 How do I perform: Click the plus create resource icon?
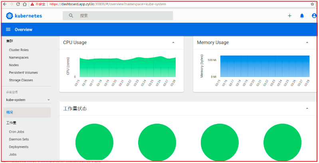[289, 16]
